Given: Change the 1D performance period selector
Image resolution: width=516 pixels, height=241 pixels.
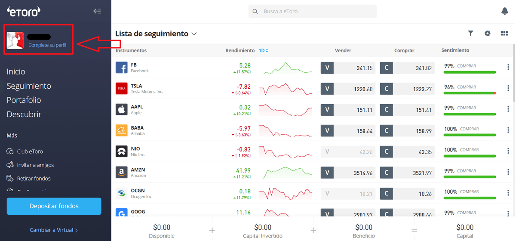Looking at the screenshot, I should click(x=264, y=50).
